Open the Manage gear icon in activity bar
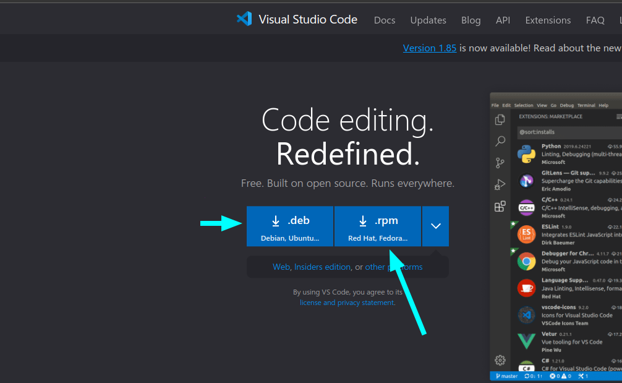The width and height of the screenshot is (622, 383). [500, 360]
